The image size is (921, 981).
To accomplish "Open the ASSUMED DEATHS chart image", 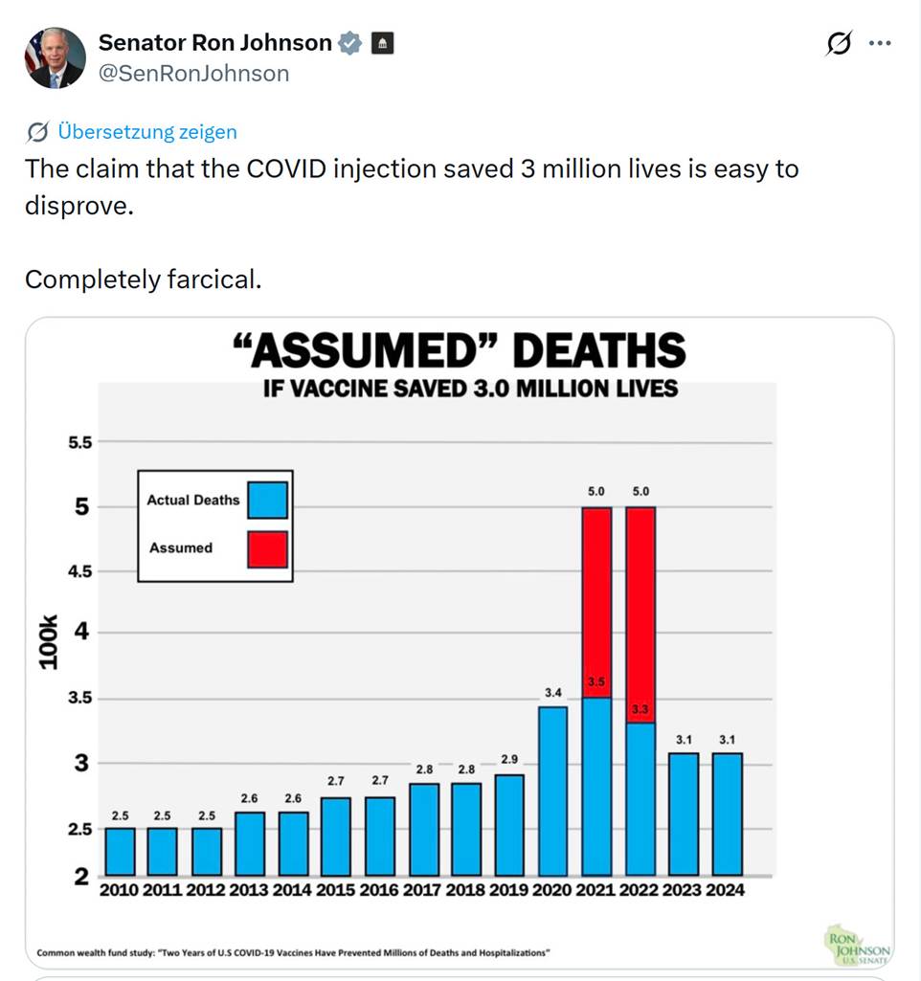I will pos(460,641).
